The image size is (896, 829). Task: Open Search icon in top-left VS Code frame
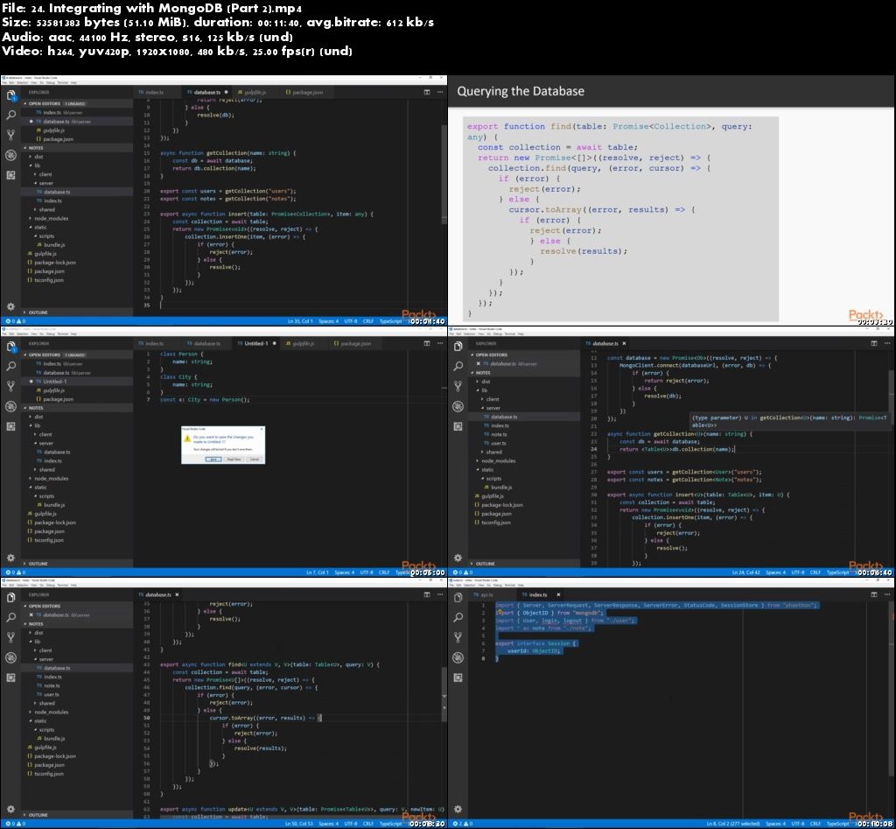click(x=10, y=115)
